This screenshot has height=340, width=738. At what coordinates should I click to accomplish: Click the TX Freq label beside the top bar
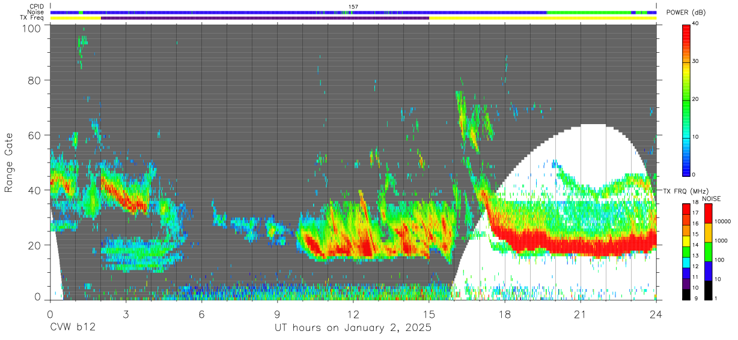tap(32, 18)
